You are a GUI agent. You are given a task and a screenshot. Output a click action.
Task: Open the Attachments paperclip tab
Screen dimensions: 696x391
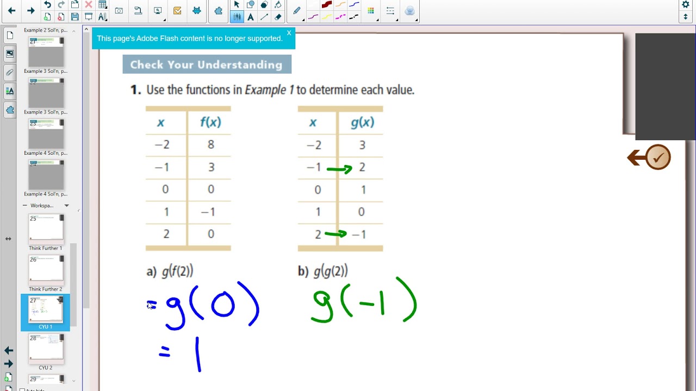(x=10, y=72)
